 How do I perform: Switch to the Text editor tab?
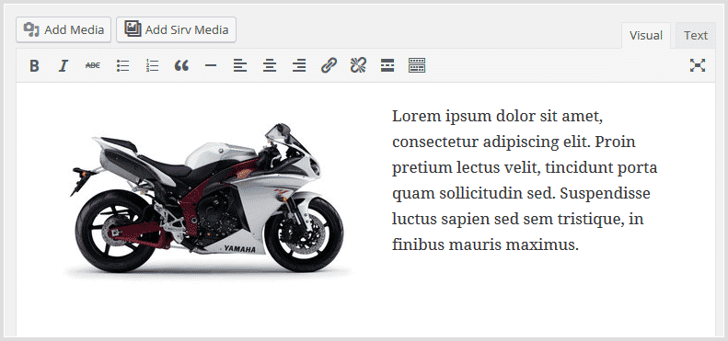coord(696,35)
